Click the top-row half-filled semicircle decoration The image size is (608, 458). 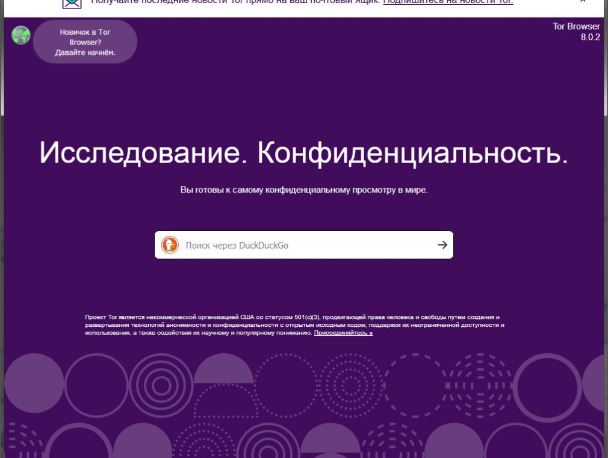pyautogui.click(x=224, y=368)
